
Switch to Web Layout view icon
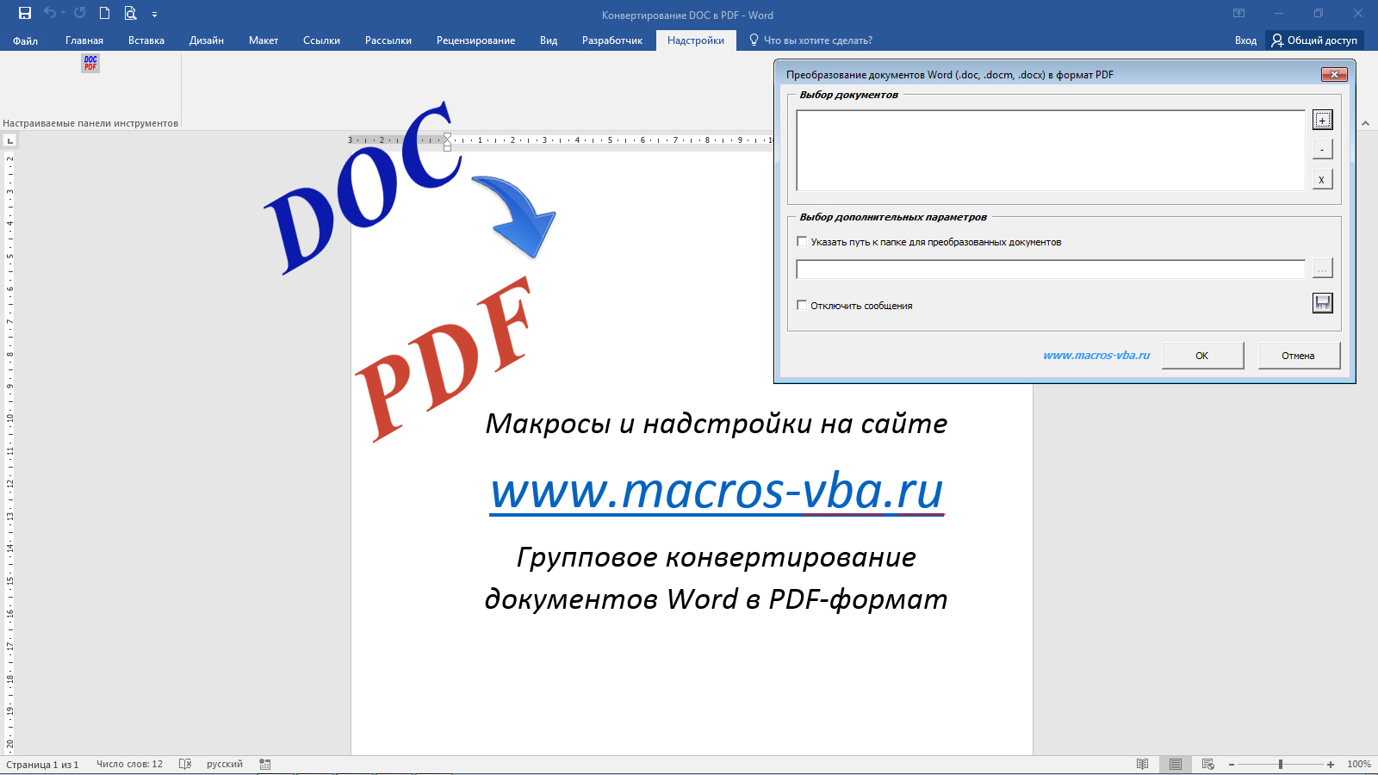click(x=1208, y=764)
